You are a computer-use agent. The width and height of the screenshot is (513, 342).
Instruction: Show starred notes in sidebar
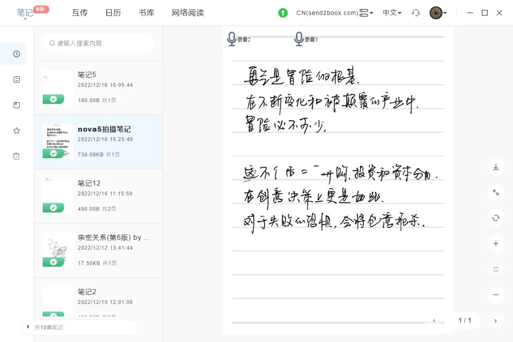(17, 131)
